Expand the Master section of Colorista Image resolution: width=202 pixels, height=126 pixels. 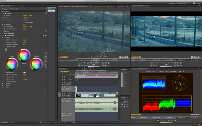pyautogui.click(x=2, y=86)
